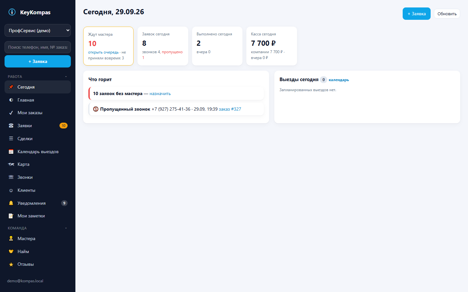Click the KeyKompas compass logo icon

12,12
